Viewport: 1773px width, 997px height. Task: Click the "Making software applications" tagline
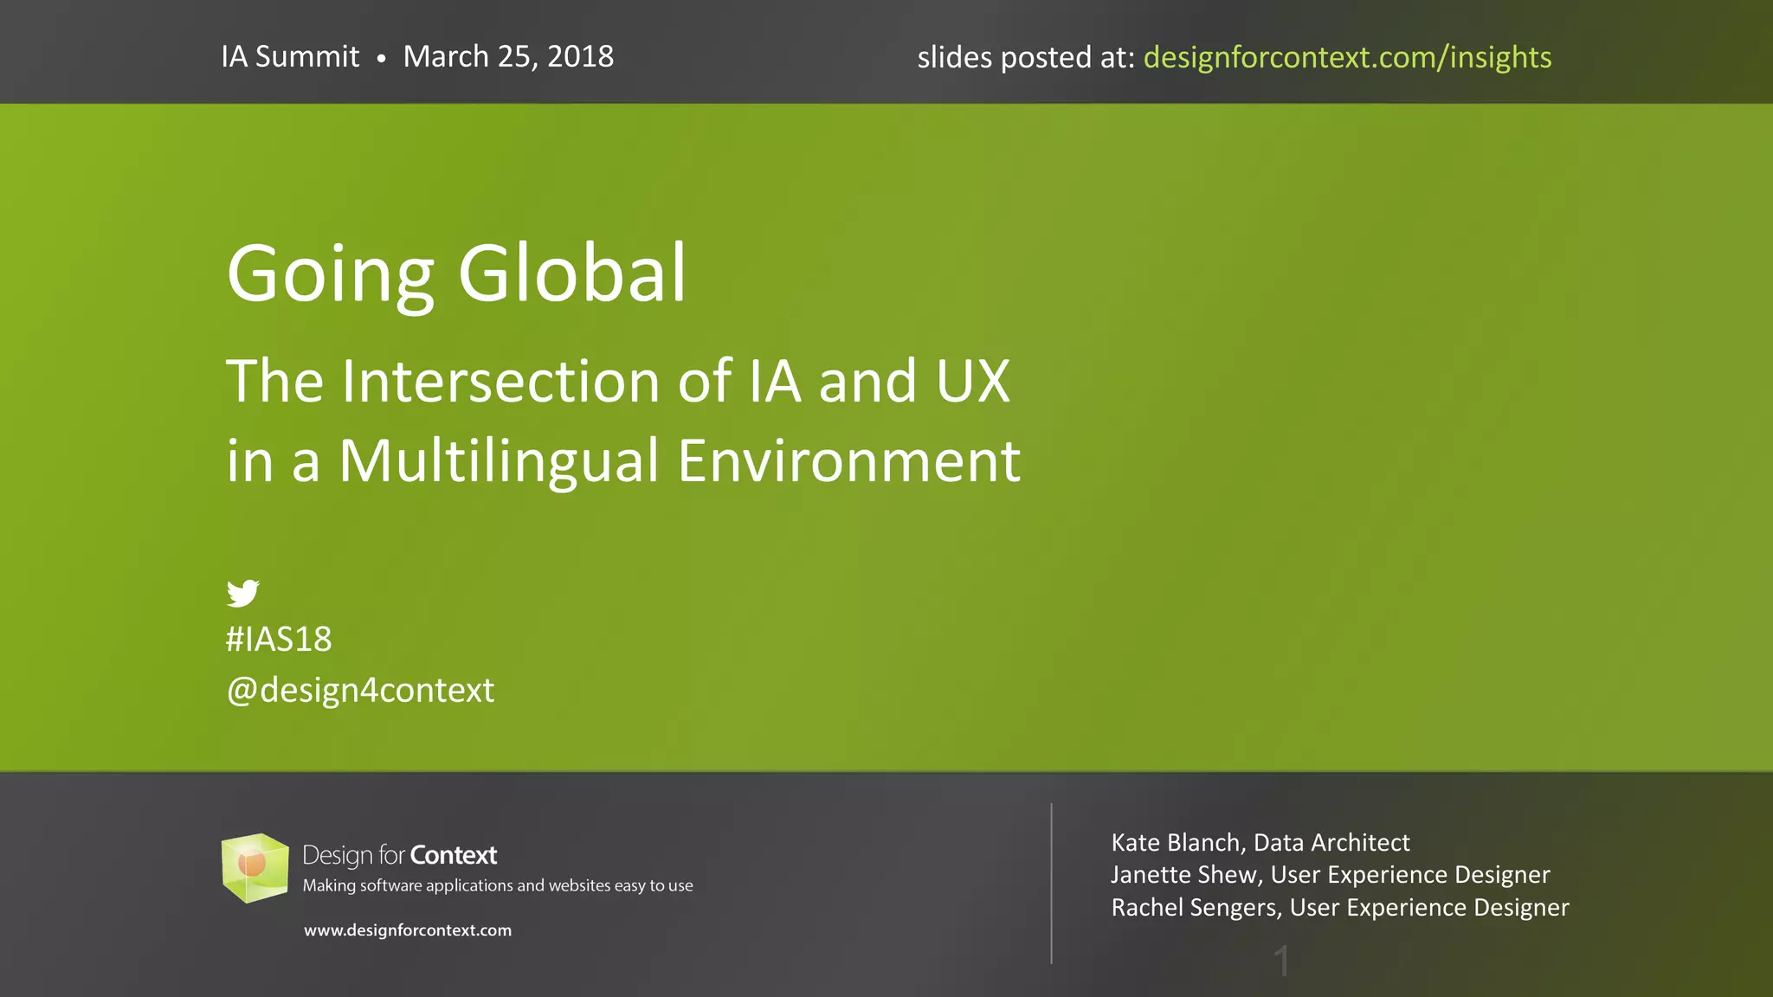pos(498,885)
